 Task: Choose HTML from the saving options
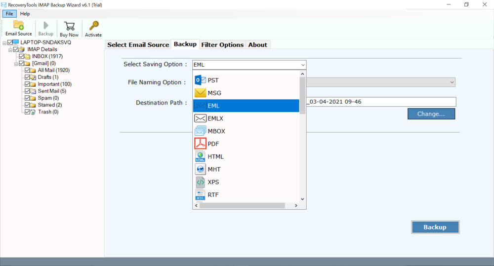click(x=246, y=156)
